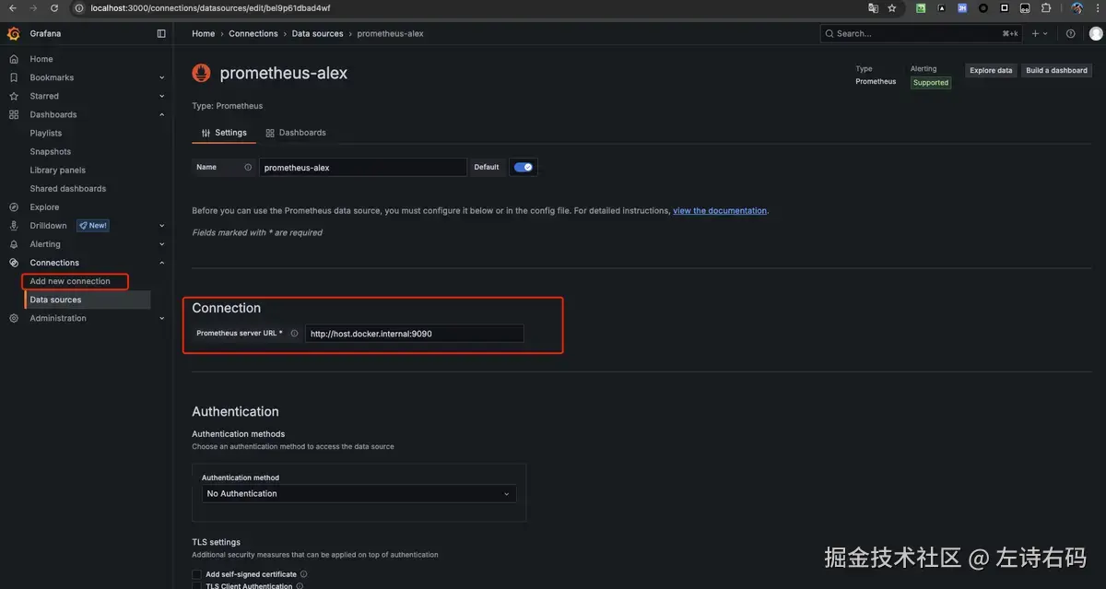Viewport: 1106px width, 589px height.
Task: Open Library panels in the sidebar
Action: click(57, 170)
